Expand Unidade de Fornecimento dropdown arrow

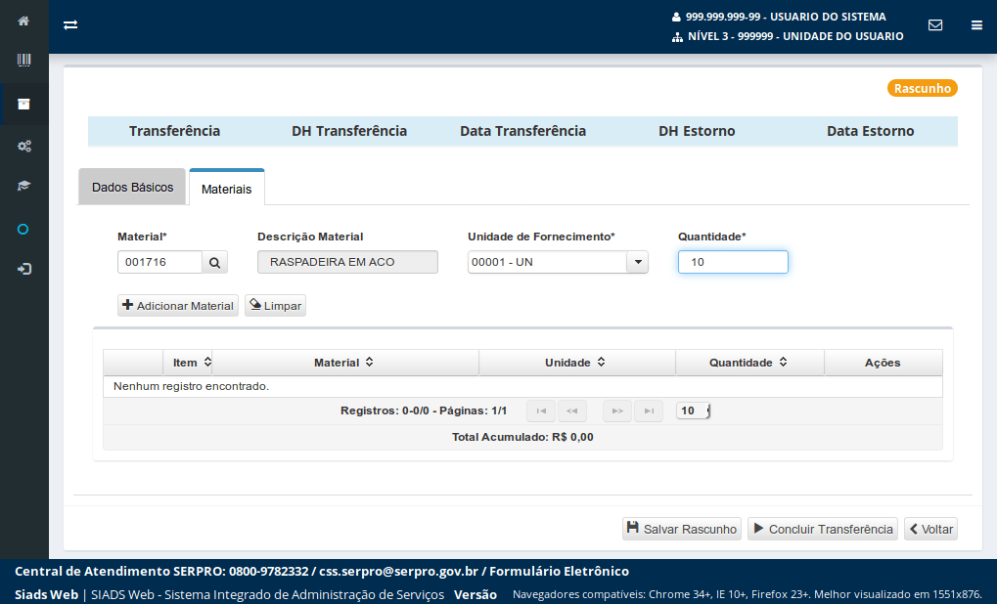coord(637,262)
